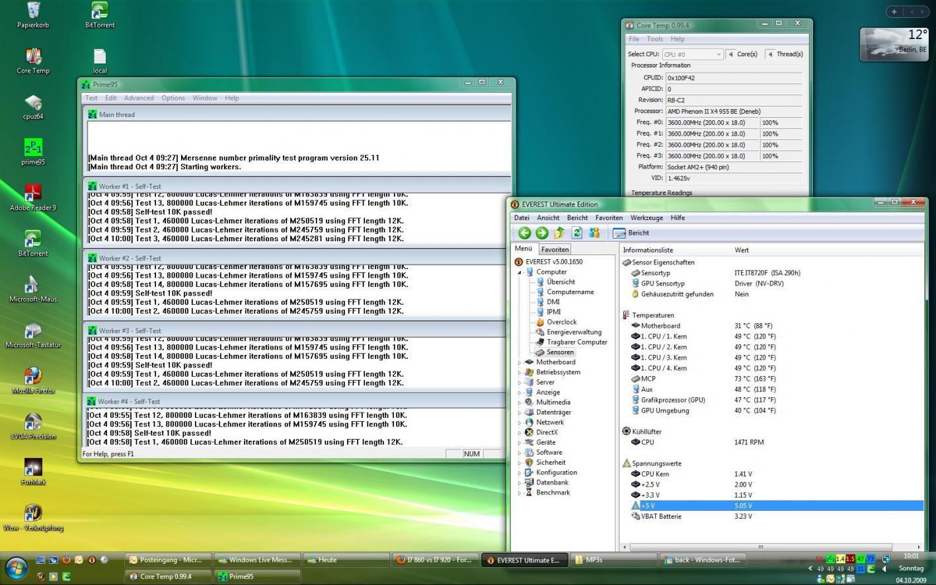Select the CPU Kern voltage row
Viewport: 936px width, 585px height.
771,474
